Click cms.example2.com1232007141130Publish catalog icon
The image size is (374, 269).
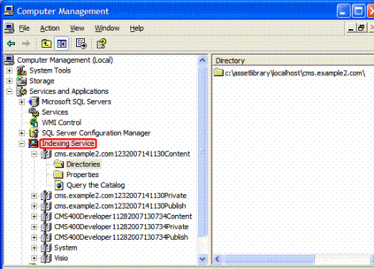46,206
